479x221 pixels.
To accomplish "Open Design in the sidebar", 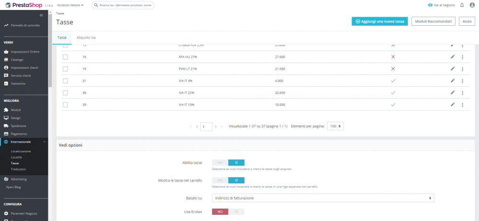I will click(x=16, y=118).
